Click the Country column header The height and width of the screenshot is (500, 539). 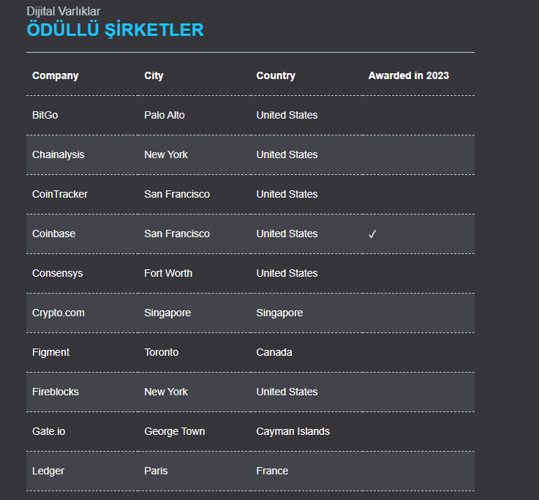(x=276, y=75)
